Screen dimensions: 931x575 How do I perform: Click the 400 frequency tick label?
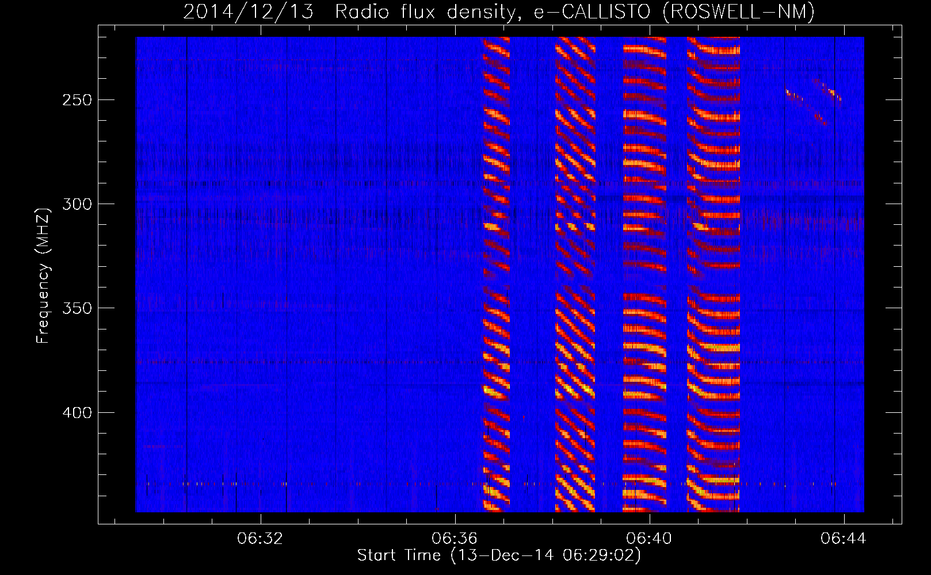pos(77,413)
